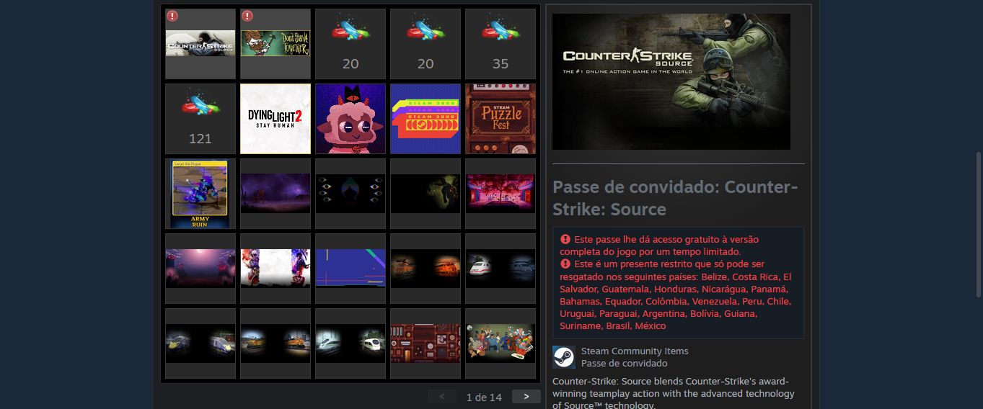Click the previous page arrow button
Viewport: 983px width, 409px height.
point(442,397)
